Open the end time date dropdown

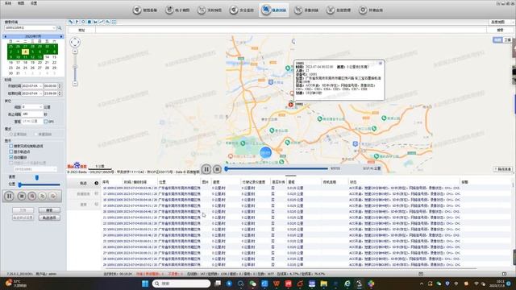[40, 93]
